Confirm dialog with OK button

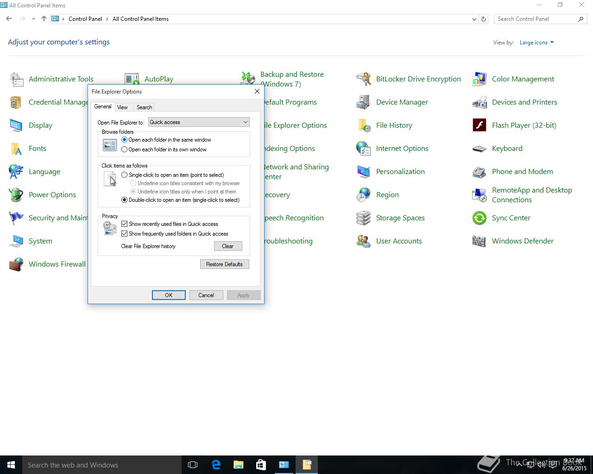click(x=169, y=295)
